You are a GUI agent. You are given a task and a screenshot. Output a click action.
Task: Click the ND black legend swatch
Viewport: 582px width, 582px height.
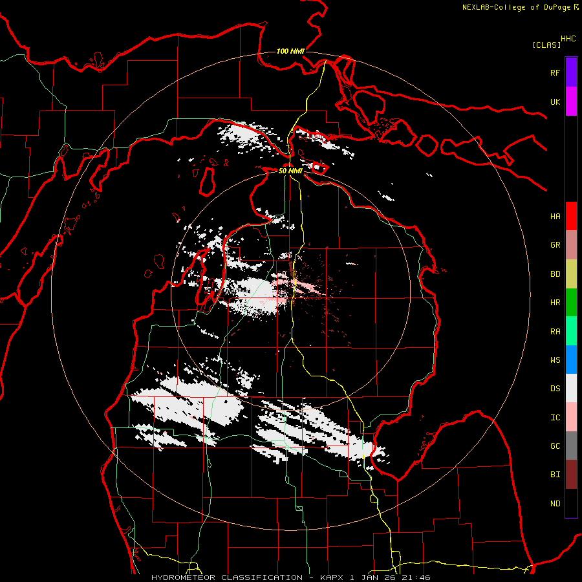click(571, 503)
